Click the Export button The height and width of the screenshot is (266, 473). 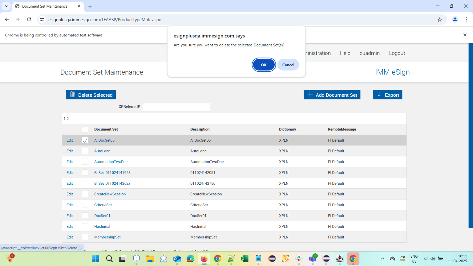pos(387,95)
